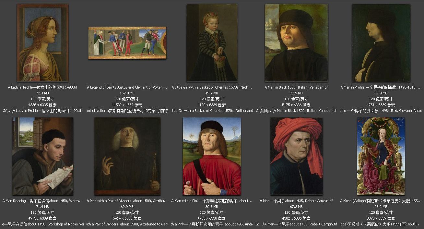Click the A Man in Black portrait
This screenshot has height=229, width=424.
(296, 42)
